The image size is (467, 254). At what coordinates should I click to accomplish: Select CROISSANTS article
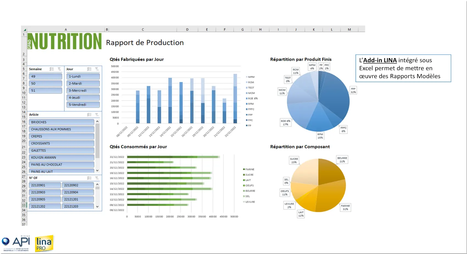(62, 143)
